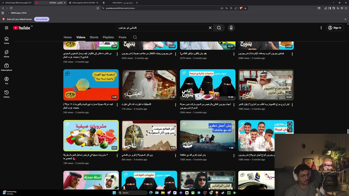Bookmark this page using the bookmark icon

point(98,8)
